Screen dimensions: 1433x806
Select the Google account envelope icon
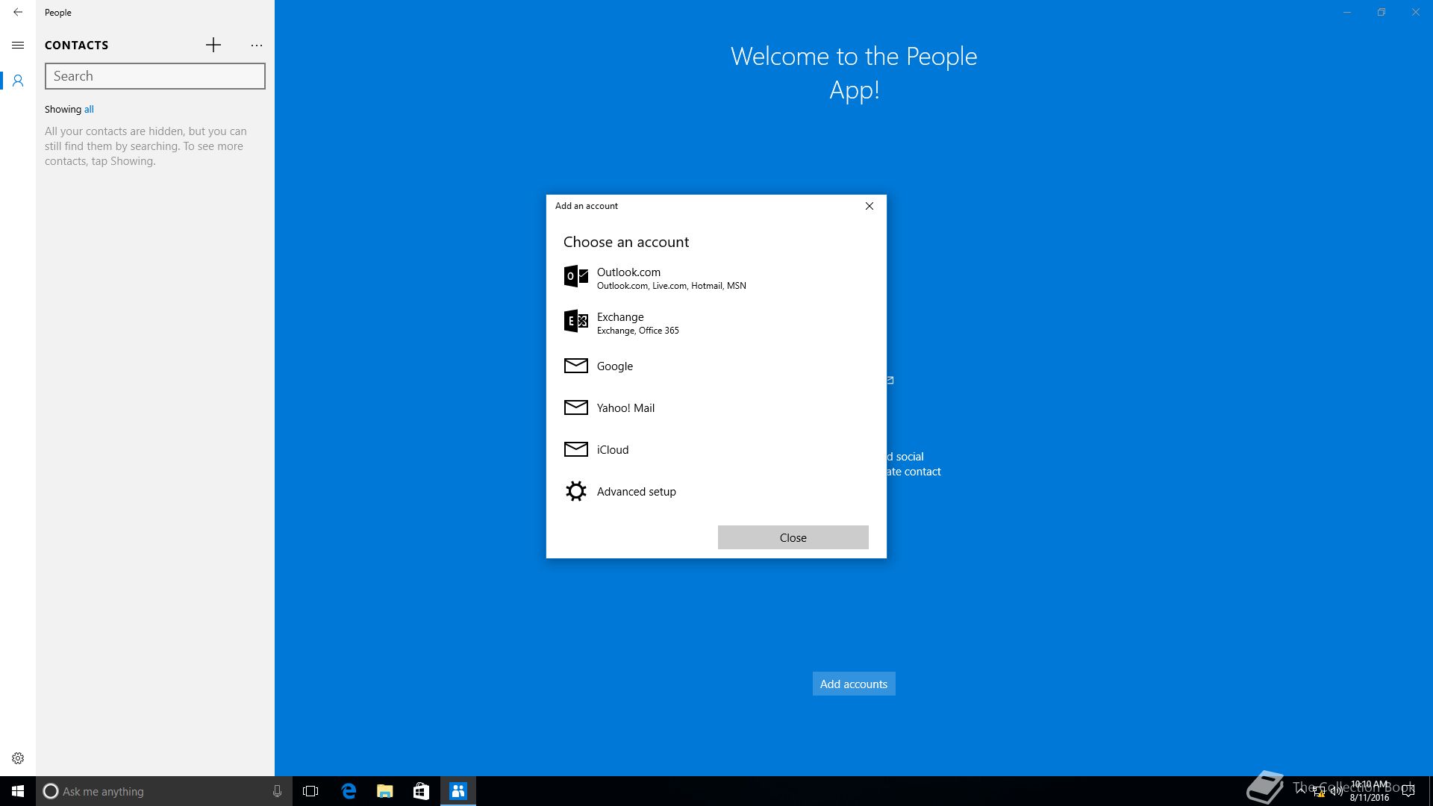(575, 366)
